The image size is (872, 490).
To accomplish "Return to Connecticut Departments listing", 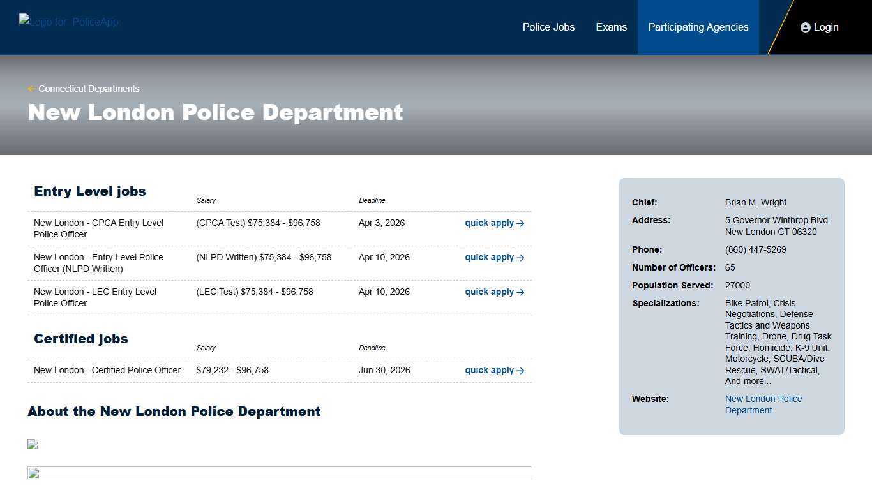I will [x=89, y=88].
